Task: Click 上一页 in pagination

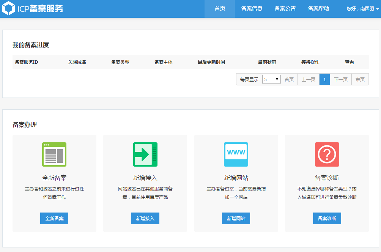Action: pyautogui.click(x=309, y=79)
